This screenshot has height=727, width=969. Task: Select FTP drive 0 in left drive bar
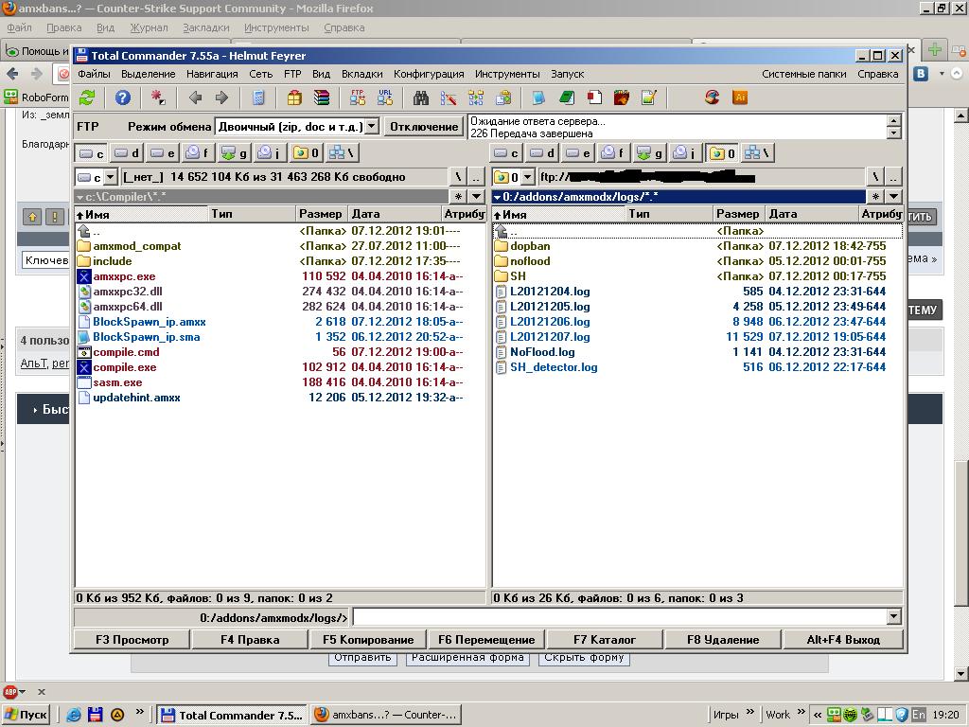(306, 152)
